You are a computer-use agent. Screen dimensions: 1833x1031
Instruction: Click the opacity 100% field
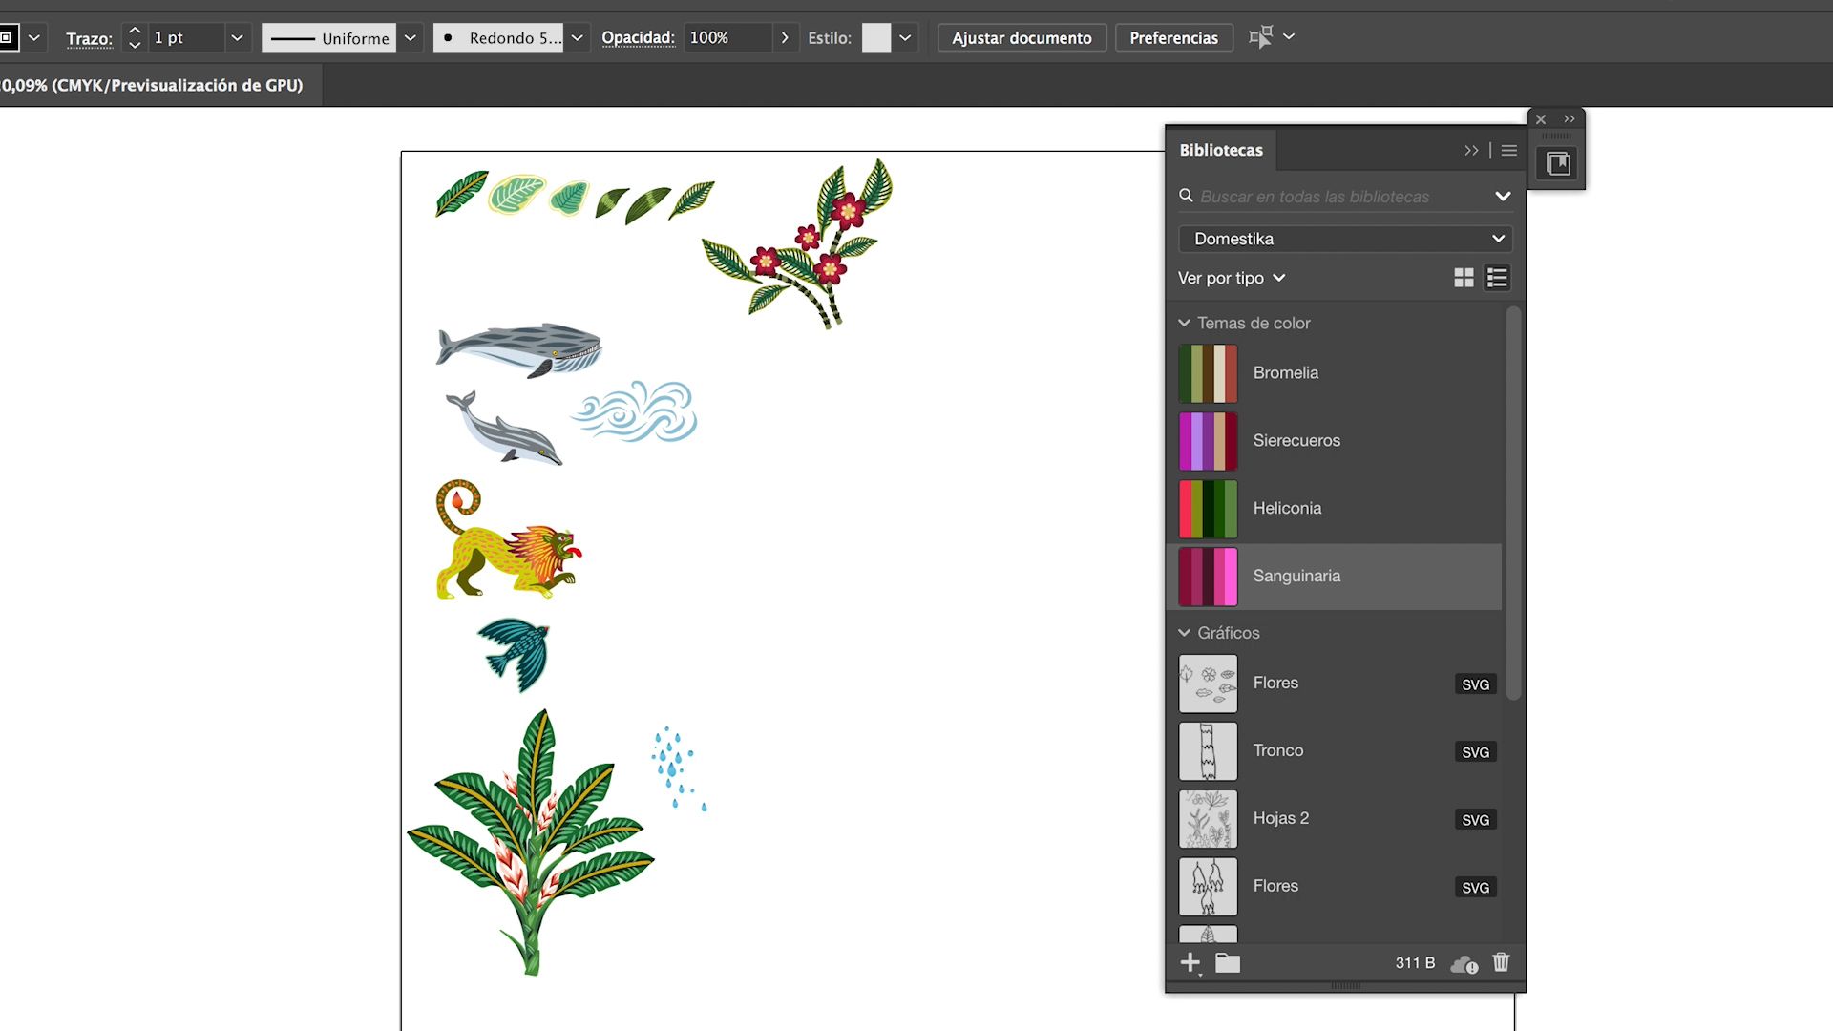[727, 37]
